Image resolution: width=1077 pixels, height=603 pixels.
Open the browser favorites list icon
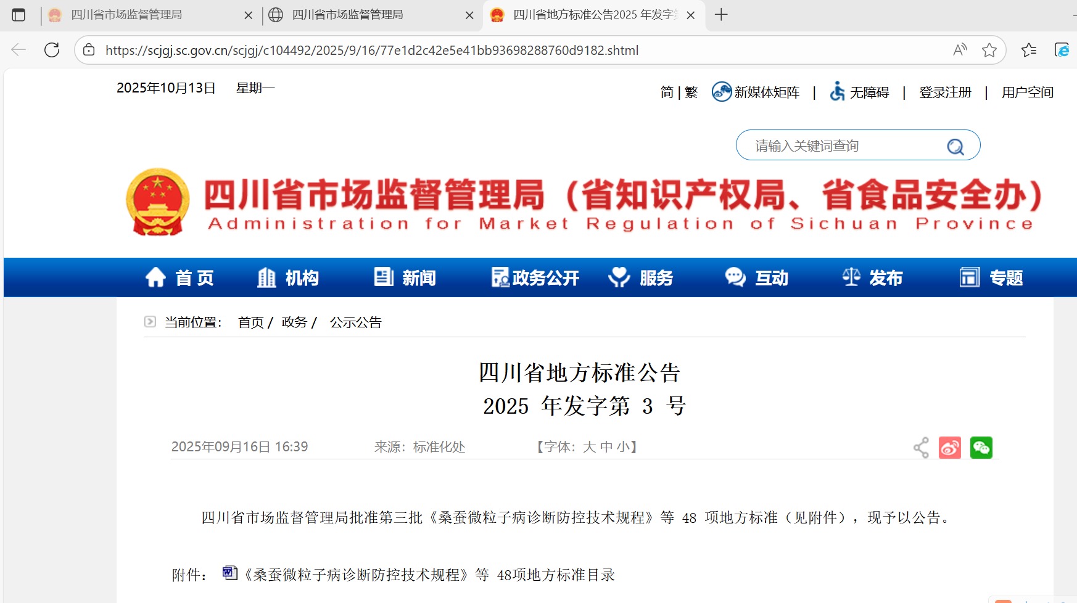tap(1029, 50)
